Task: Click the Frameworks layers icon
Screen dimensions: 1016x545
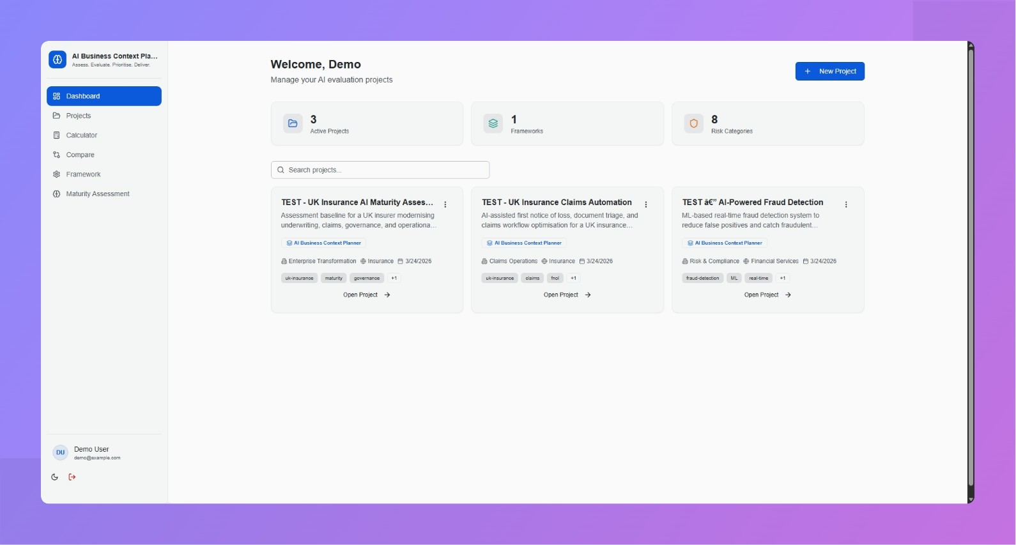Action: pyautogui.click(x=493, y=123)
